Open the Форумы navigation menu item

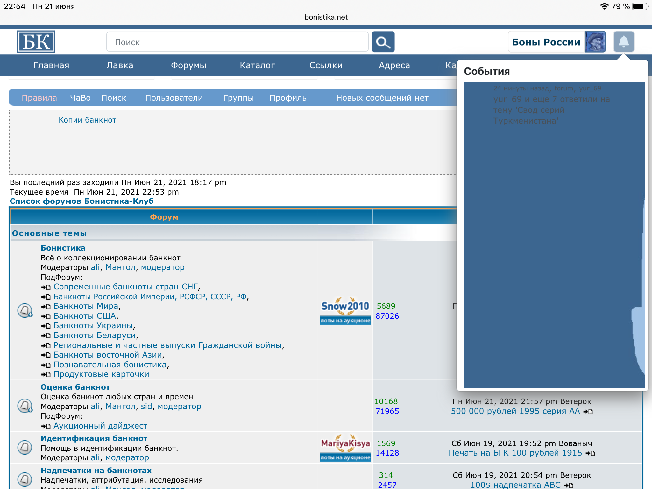188,65
